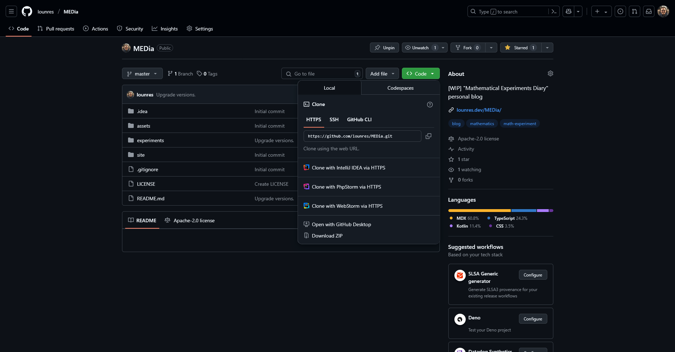Screen dimensions: 675x352
Task: Open the About settings gear icon
Action: [550, 73]
